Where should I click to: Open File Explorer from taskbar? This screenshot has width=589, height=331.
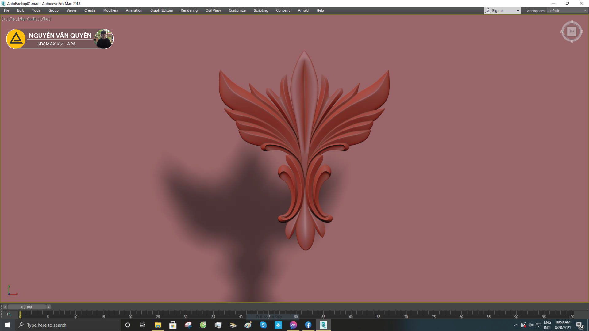pos(158,325)
